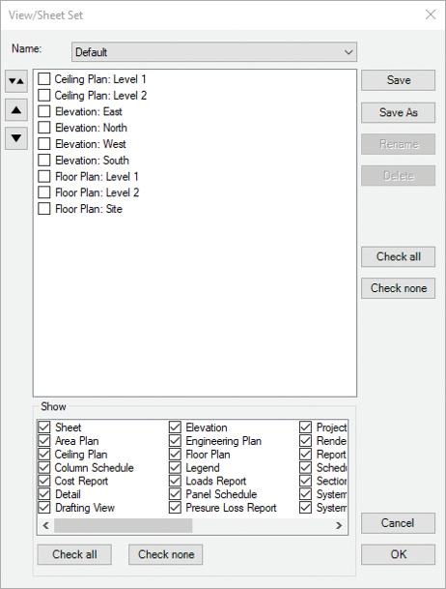Screen dimensions: 446x589
Task: Disable the Panel Schedule filter
Action: click(x=175, y=494)
